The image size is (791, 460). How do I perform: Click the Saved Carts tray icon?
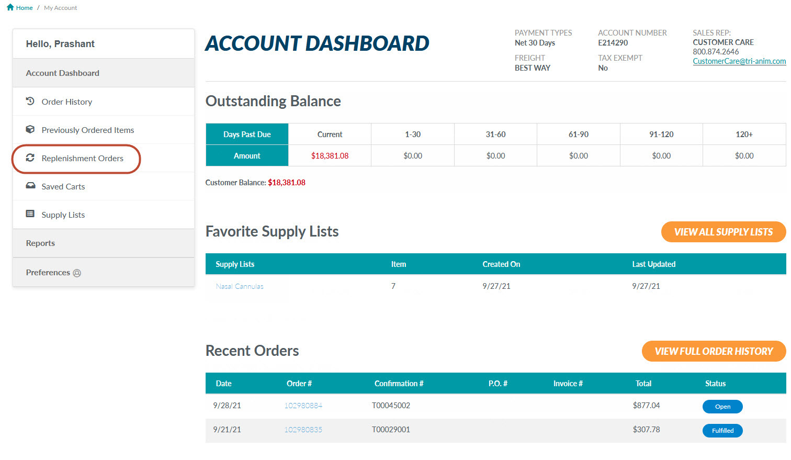30,186
